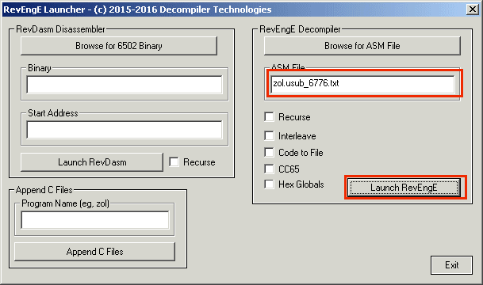This screenshot has height=285, width=483.
Task: Focus the Binary path input field
Action: 125,85
